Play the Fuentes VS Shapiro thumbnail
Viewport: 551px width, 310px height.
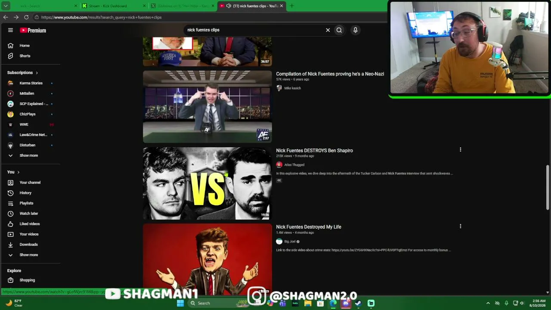pos(207,183)
